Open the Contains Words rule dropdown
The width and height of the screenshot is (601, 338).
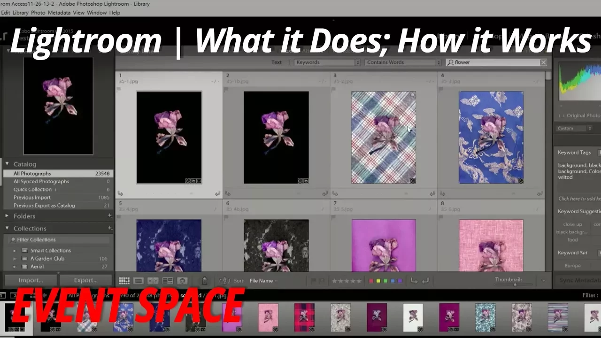pyautogui.click(x=403, y=62)
